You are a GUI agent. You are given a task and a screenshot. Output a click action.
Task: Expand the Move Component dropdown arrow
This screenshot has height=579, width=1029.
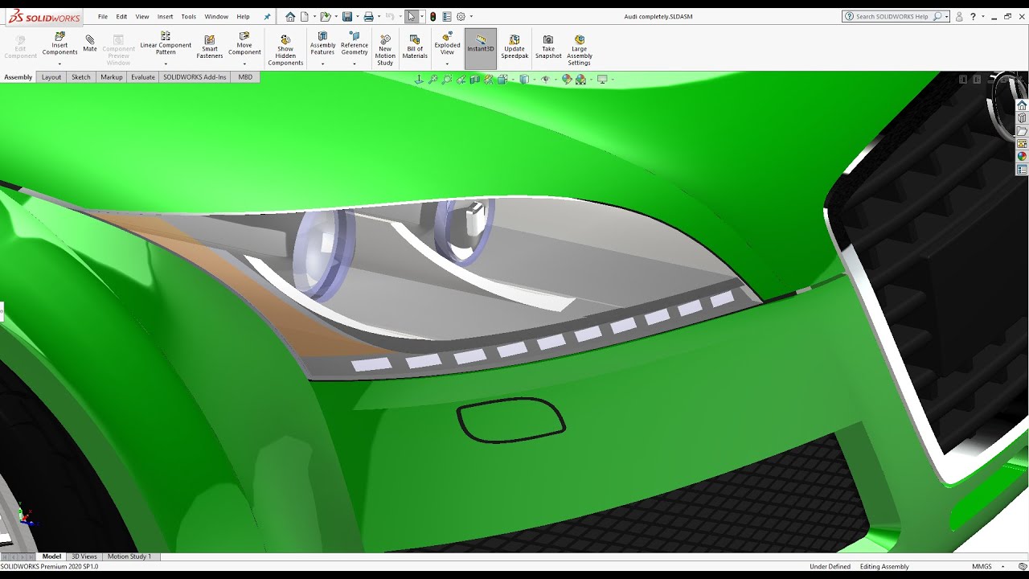click(244, 64)
